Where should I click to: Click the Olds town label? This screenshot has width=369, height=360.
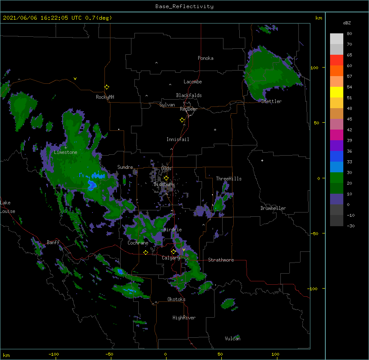tap(166, 168)
